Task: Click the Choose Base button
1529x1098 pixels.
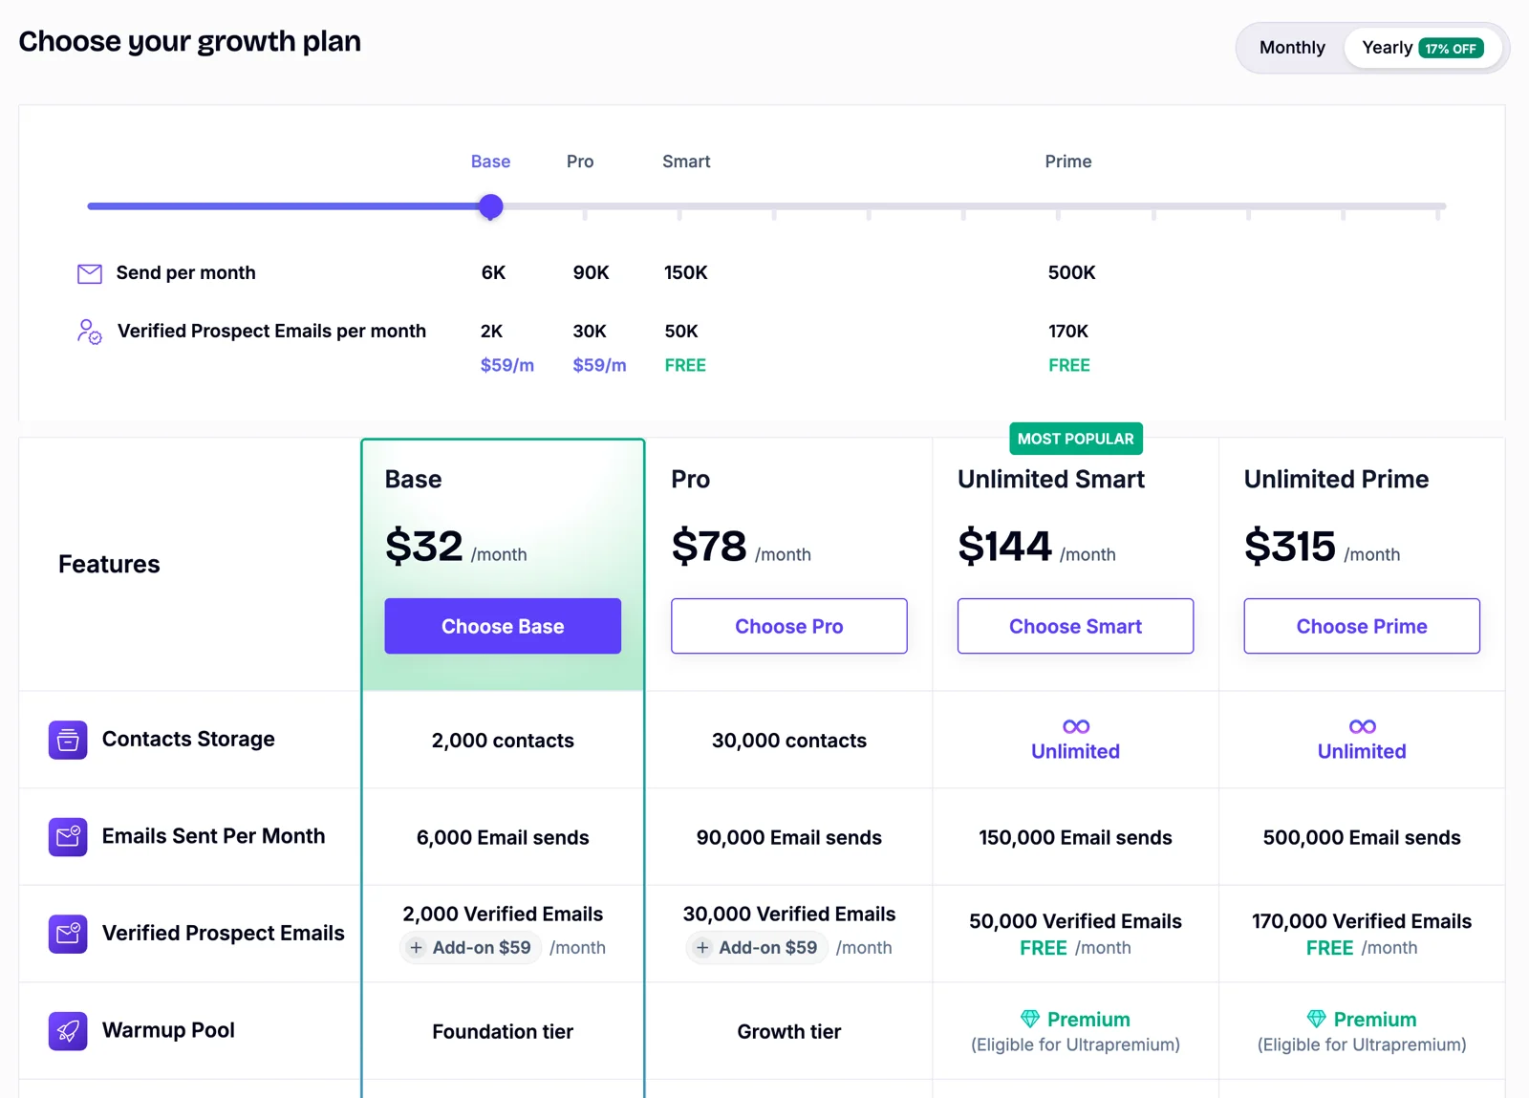Action: 503,626
